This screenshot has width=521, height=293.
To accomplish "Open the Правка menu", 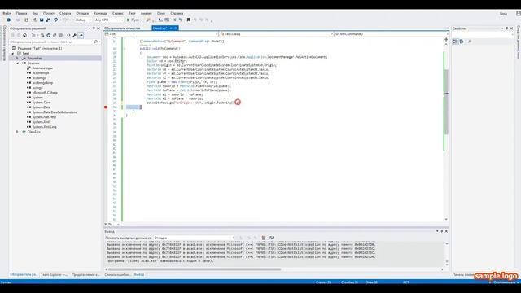I will 22,13.
